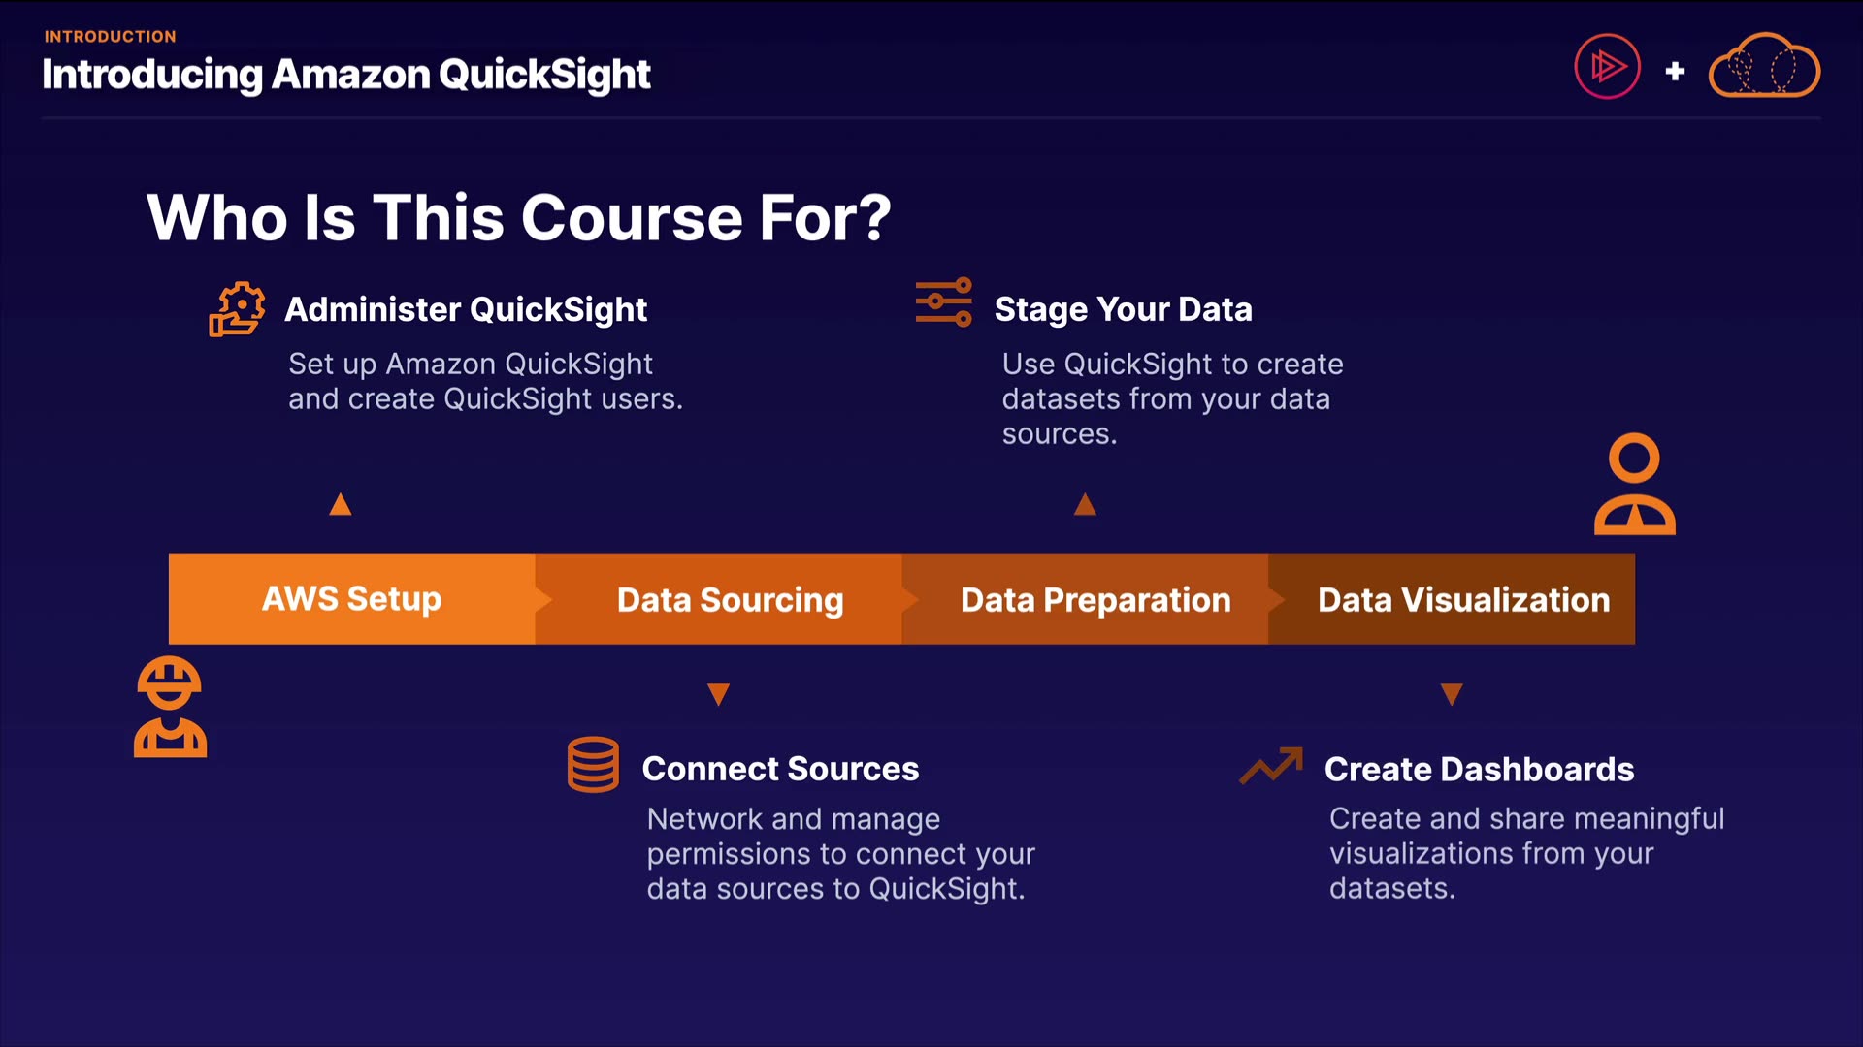Select the AWS Setup stage
Image resolution: width=1863 pixels, height=1047 pixels.
pyautogui.click(x=351, y=599)
